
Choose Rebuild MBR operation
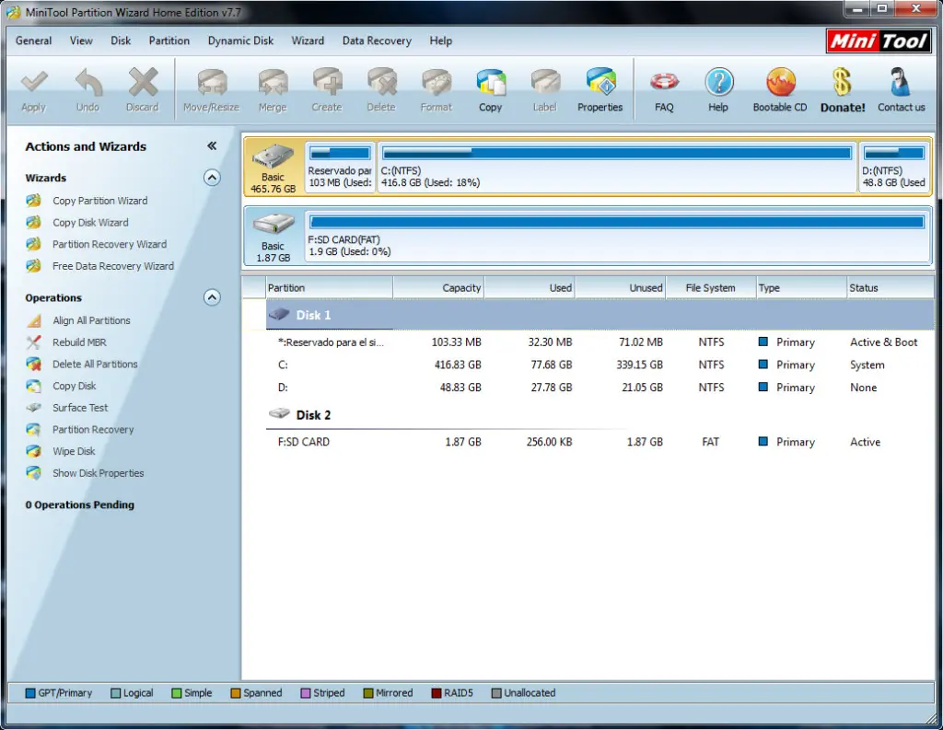[x=79, y=342]
